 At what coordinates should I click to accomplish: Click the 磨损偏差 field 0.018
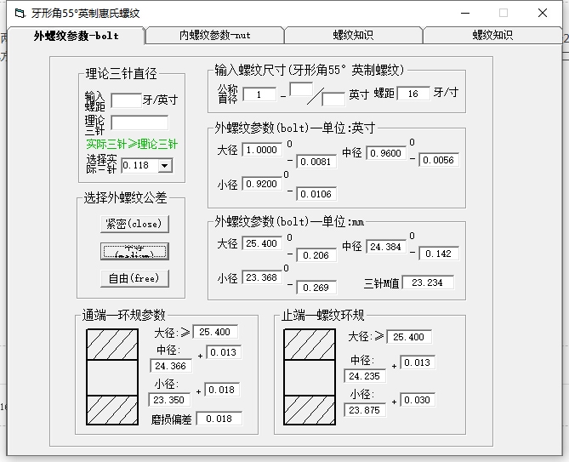pos(219,419)
